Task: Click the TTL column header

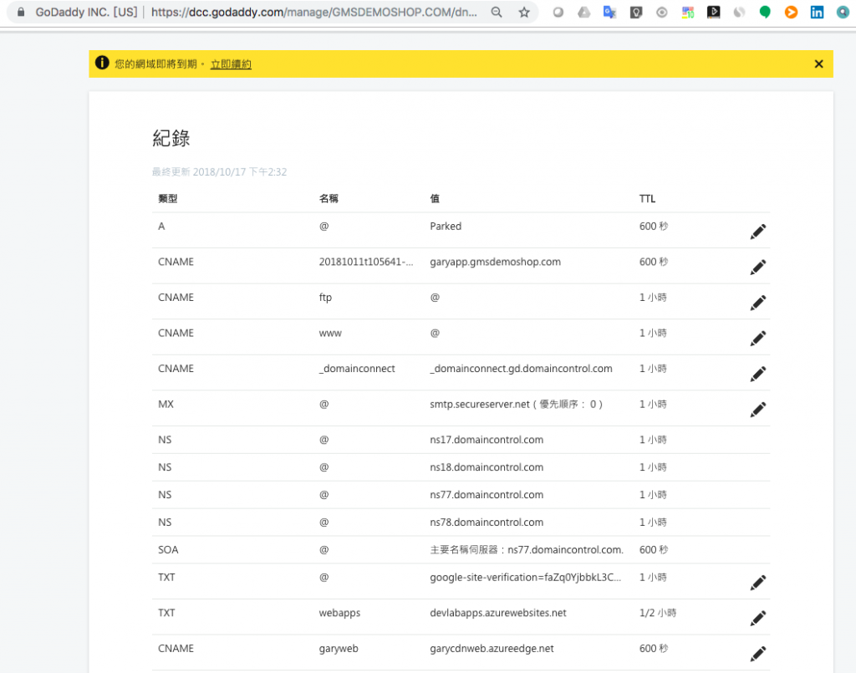Action: click(648, 199)
